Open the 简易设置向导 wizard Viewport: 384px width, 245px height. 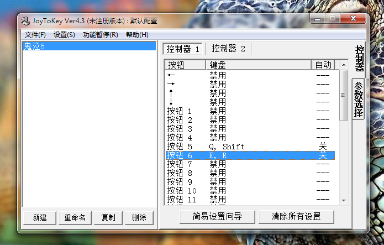pyautogui.click(x=217, y=217)
